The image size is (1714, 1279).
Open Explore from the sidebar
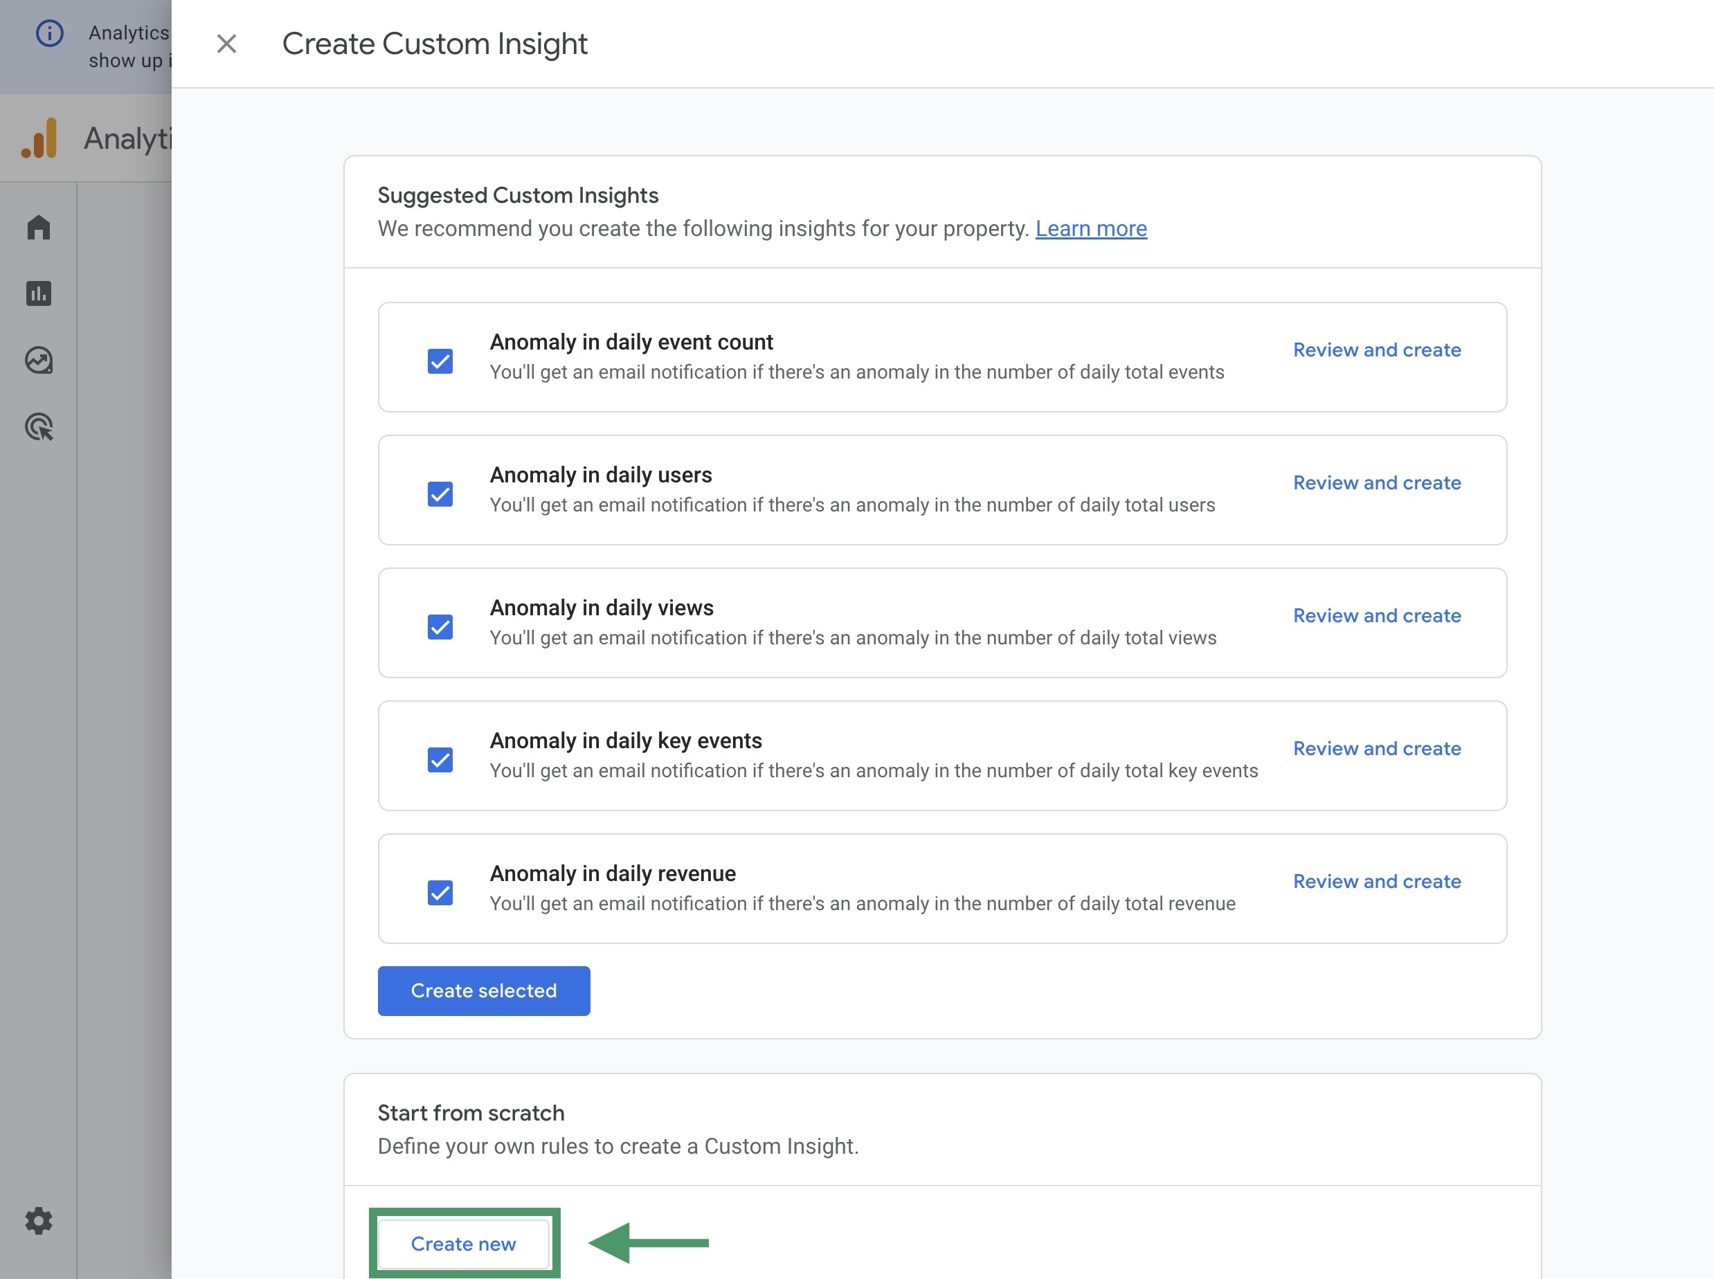pyautogui.click(x=38, y=360)
